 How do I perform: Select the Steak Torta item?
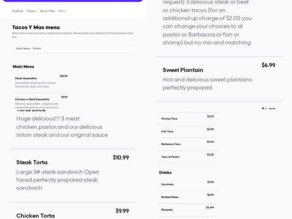pyautogui.click(x=32, y=162)
